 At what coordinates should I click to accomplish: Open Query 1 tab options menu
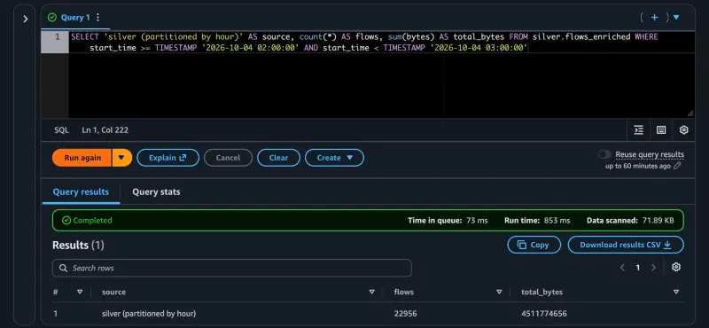(x=97, y=18)
